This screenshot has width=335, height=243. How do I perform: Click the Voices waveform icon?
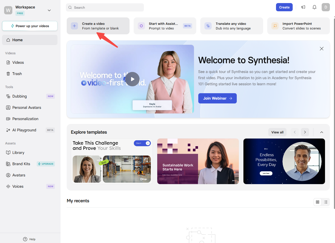click(8, 186)
